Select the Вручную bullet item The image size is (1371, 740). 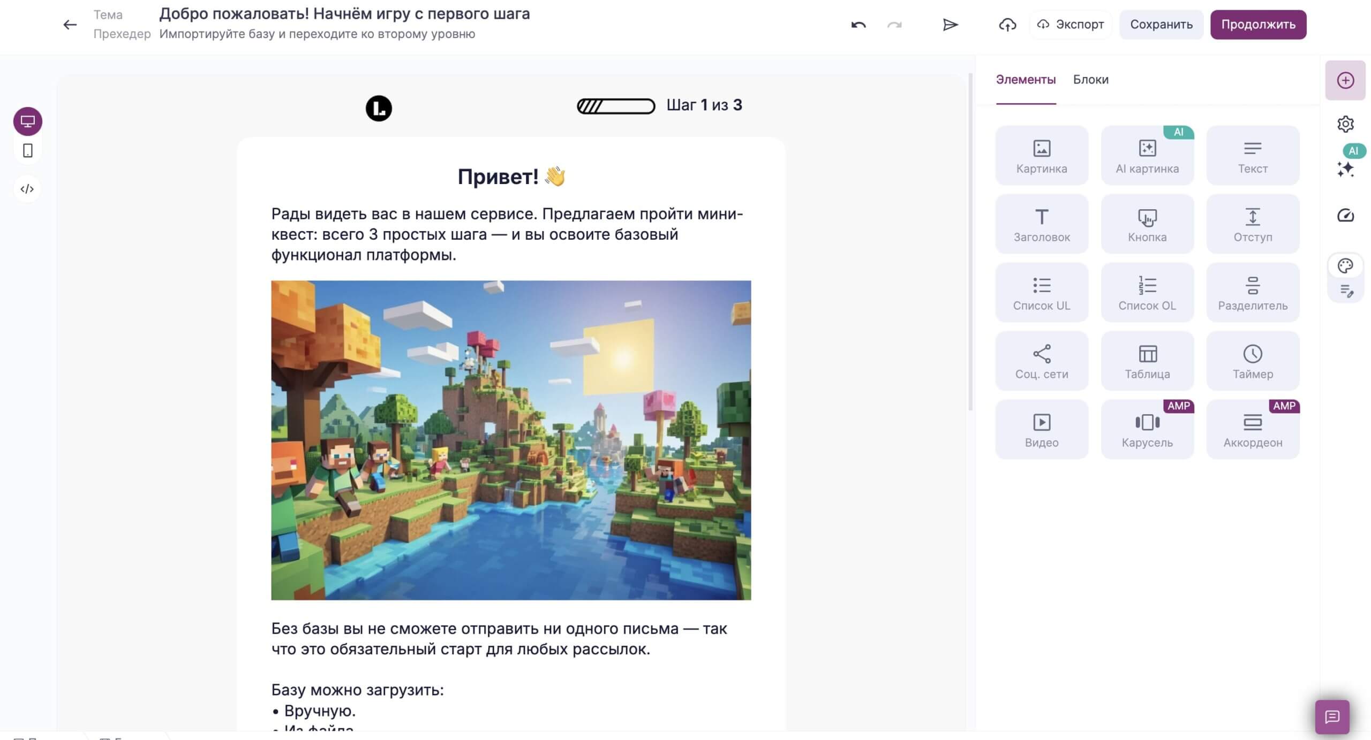click(x=314, y=711)
